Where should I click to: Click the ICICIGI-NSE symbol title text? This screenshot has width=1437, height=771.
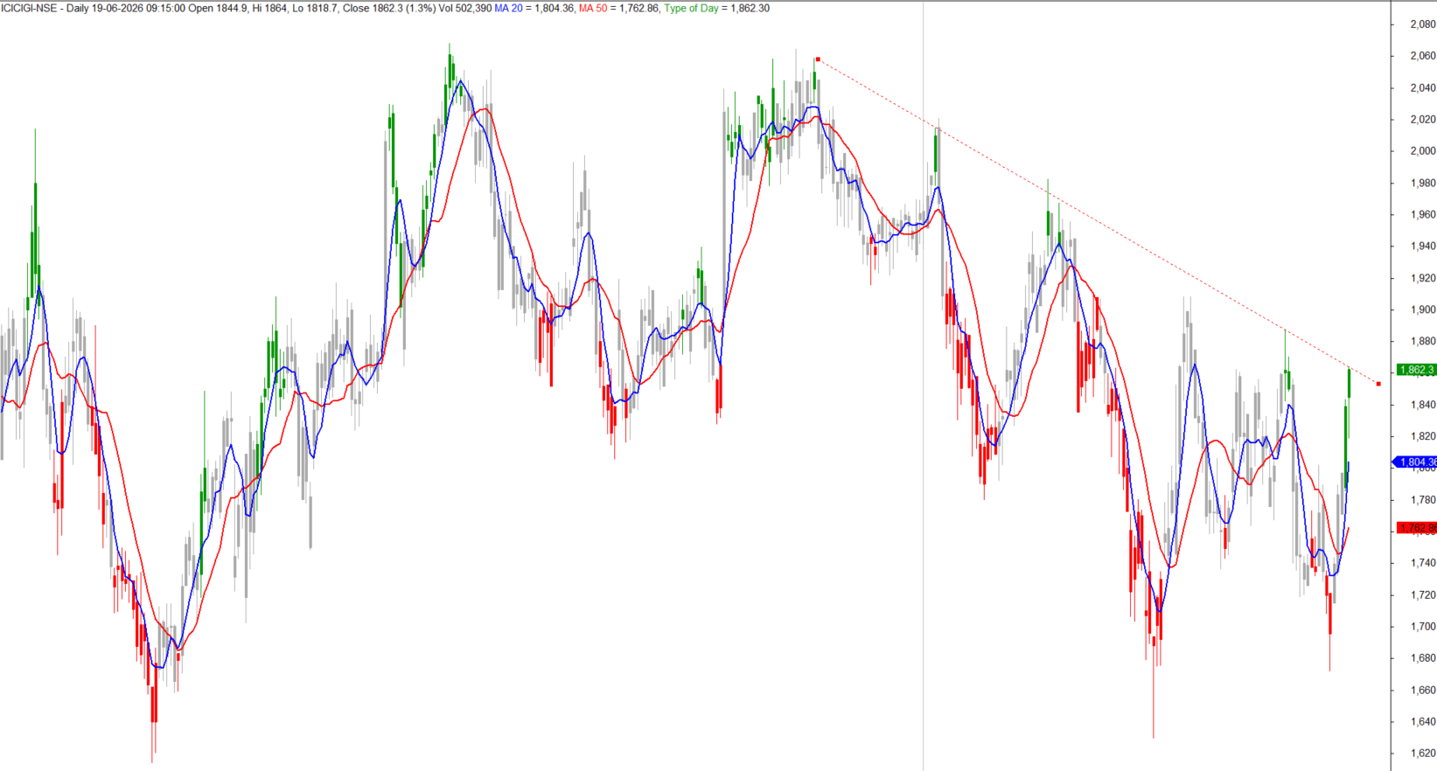29,8
